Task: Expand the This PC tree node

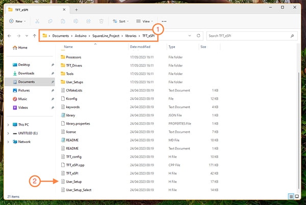Action: (x=8, y=124)
